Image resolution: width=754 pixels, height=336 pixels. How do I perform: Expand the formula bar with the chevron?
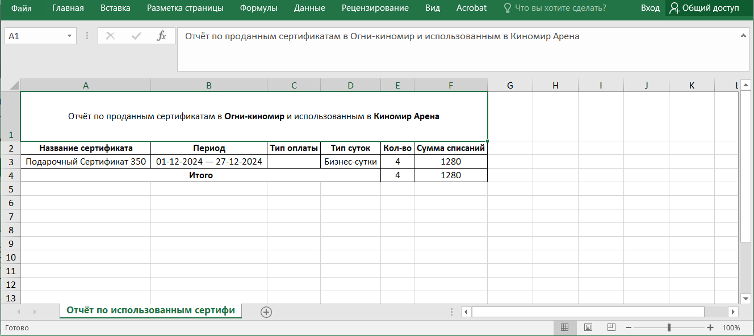743,36
